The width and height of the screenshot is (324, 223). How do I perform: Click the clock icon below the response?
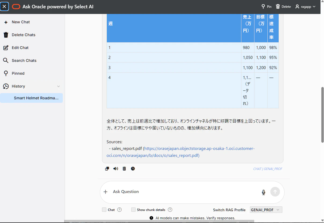click(x=133, y=169)
